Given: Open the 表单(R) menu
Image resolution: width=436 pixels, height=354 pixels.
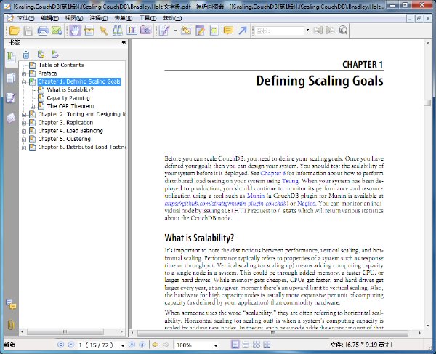Looking at the screenshot, I should pos(124,18).
